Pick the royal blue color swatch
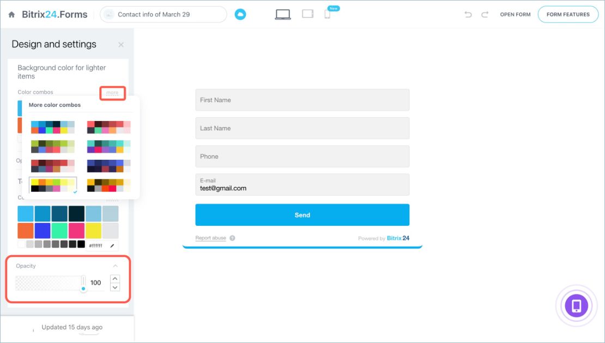The height and width of the screenshot is (343, 605). pos(43,231)
